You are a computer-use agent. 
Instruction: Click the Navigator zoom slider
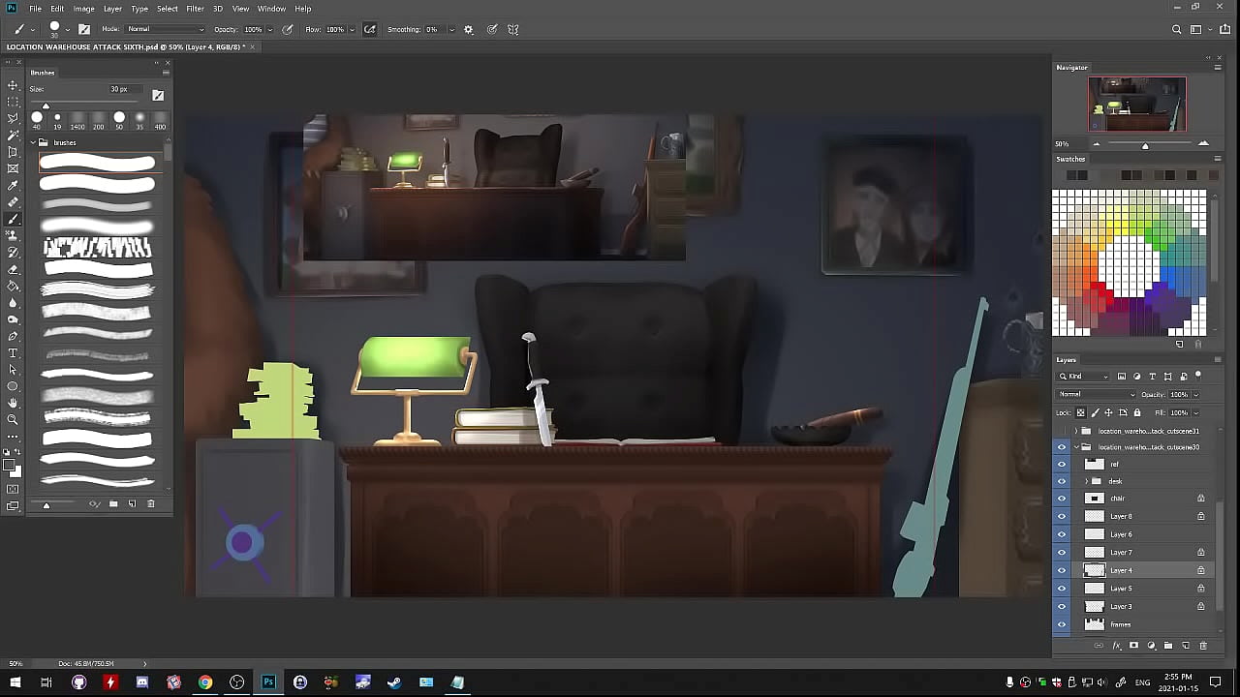1145,145
